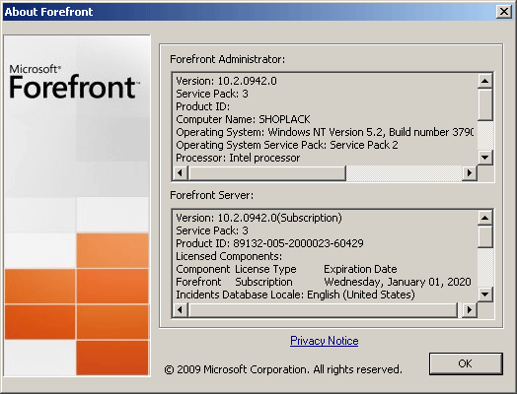Click the left arrow of Administrator horizontal scrollbar
This screenshot has height=394, width=517.
pos(181,172)
